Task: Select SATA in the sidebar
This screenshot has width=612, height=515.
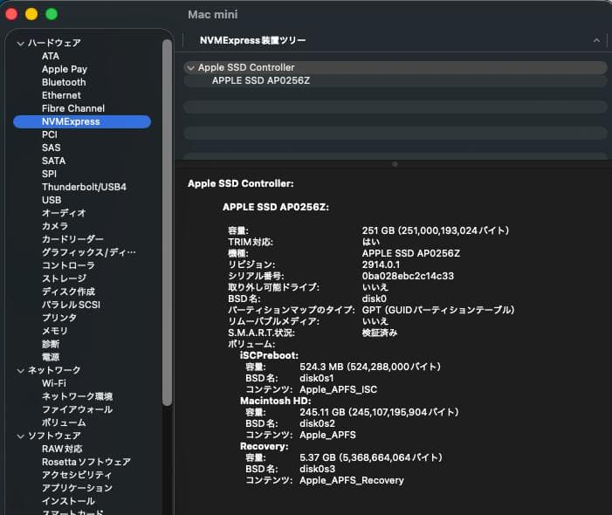Action: (x=53, y=161)
